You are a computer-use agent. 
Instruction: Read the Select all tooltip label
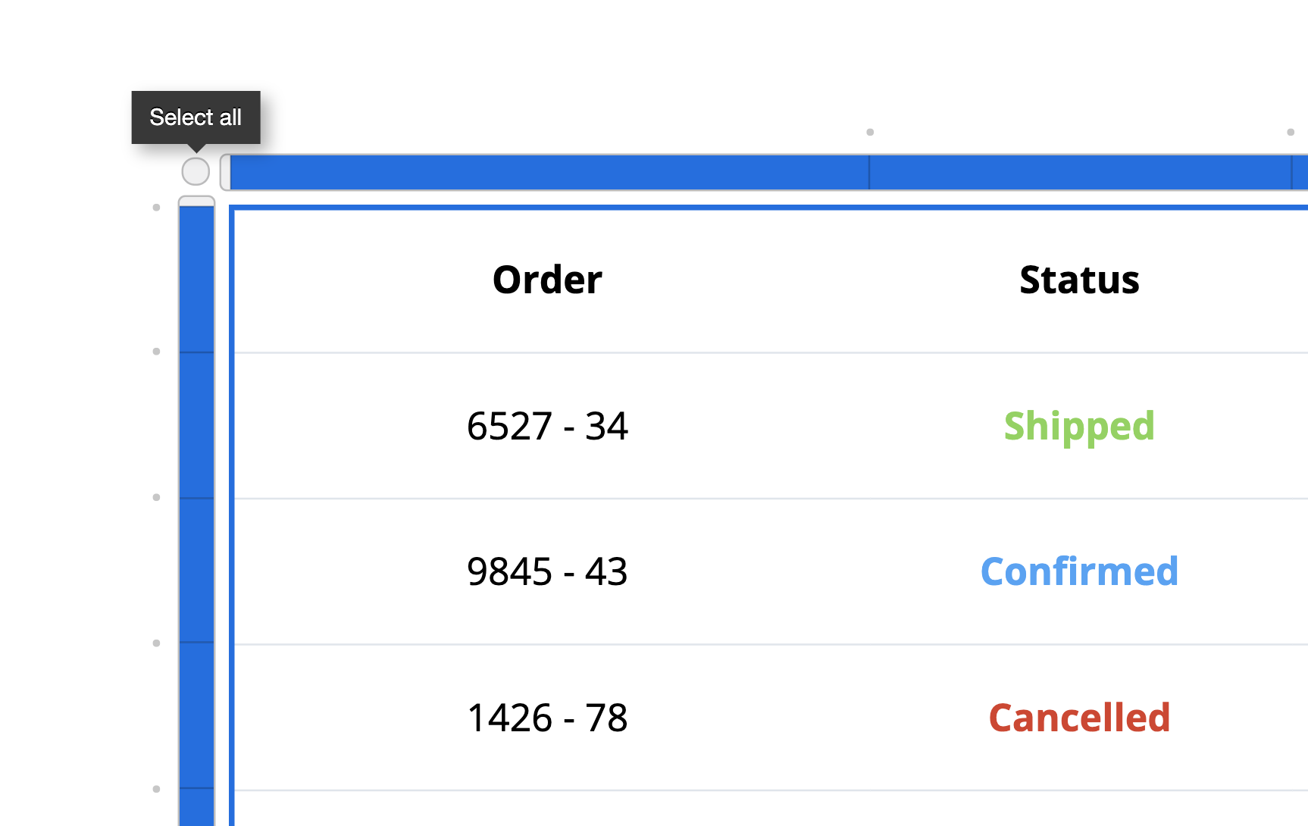point(196,117)
